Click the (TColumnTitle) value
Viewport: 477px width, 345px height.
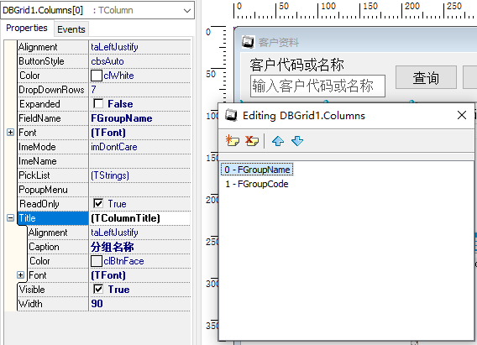125,218
